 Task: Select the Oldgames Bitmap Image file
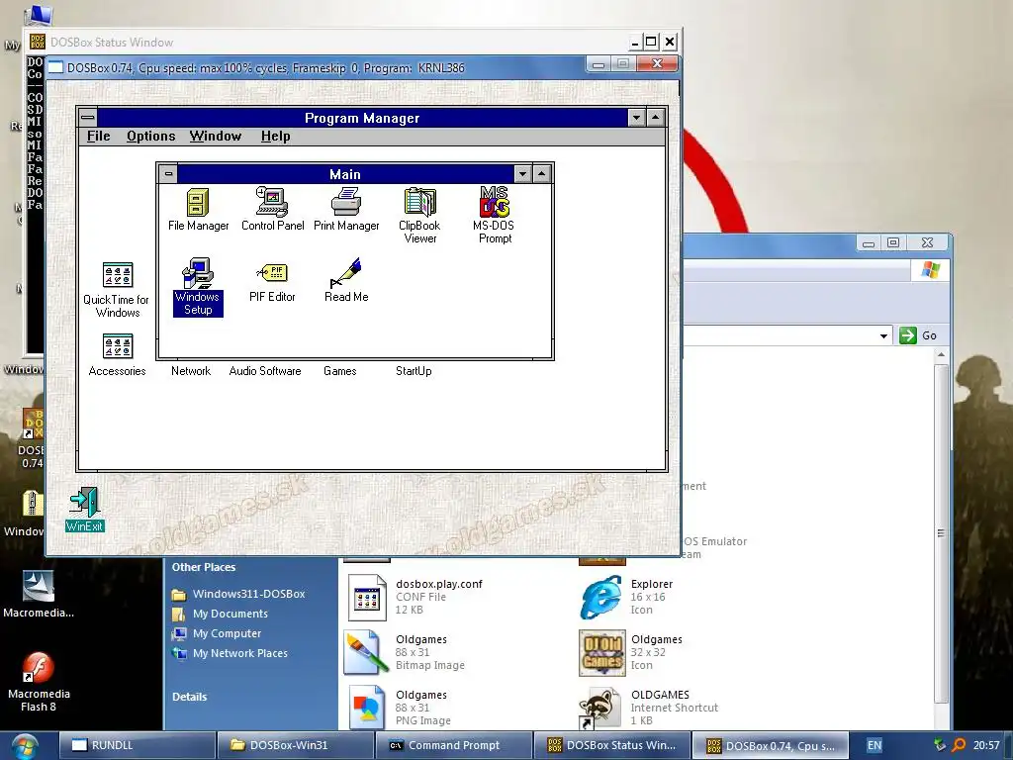405,652
